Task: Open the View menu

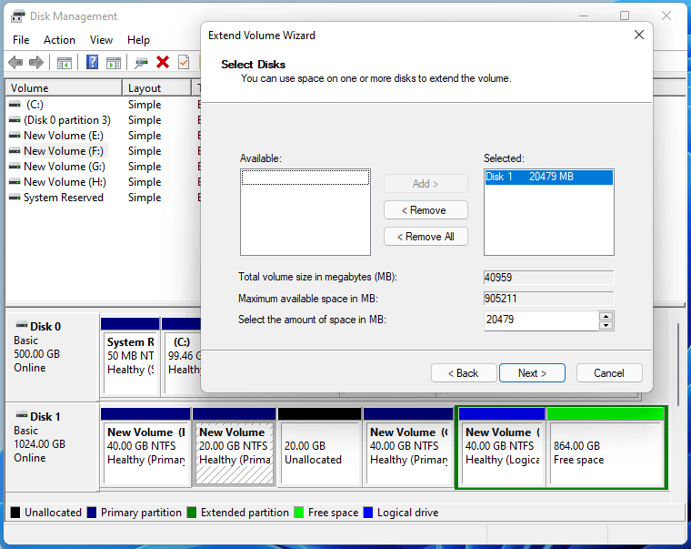Action: (101, 40)
